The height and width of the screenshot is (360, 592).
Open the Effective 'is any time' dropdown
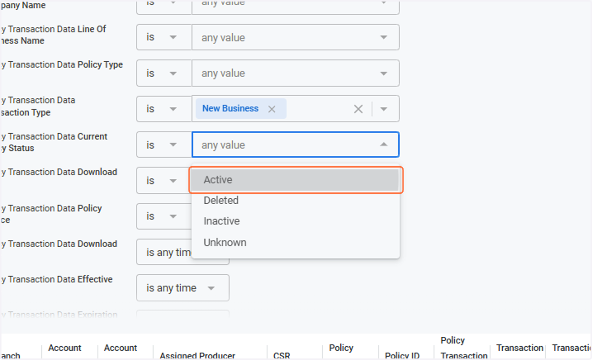click(183, 288)
